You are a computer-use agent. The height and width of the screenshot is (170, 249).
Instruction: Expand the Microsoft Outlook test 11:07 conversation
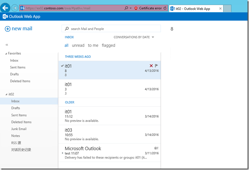point(62,153)
